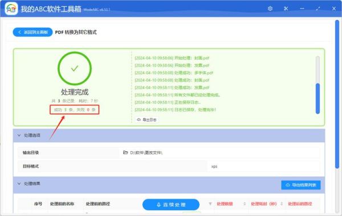Click the output path D:\软件\更改文件\
Screen dimensions: 342x216
coord(146,153)
